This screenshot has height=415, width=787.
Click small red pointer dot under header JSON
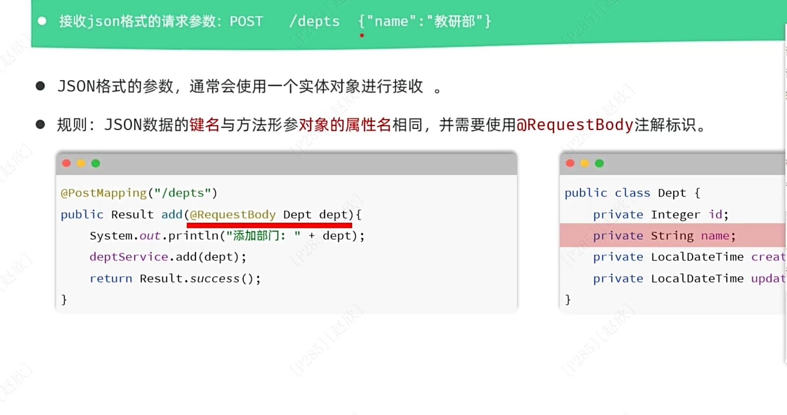pyautogui.click(x=362, y=36)
